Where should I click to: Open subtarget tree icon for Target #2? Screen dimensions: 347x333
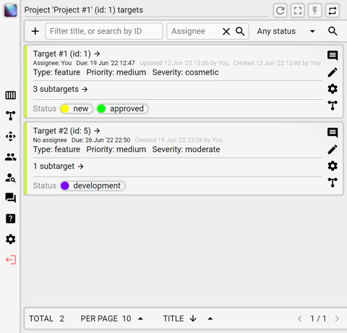click(333, 182)
